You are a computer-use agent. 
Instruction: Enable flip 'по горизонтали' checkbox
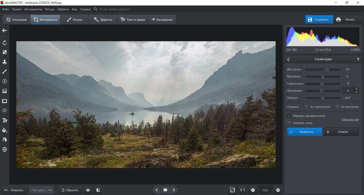(306, 106)
